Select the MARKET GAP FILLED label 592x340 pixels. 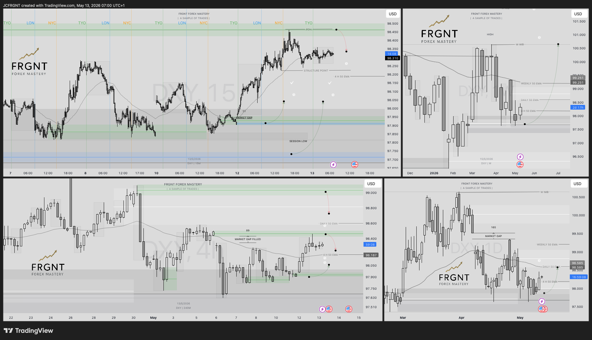(x=248, y=239)
